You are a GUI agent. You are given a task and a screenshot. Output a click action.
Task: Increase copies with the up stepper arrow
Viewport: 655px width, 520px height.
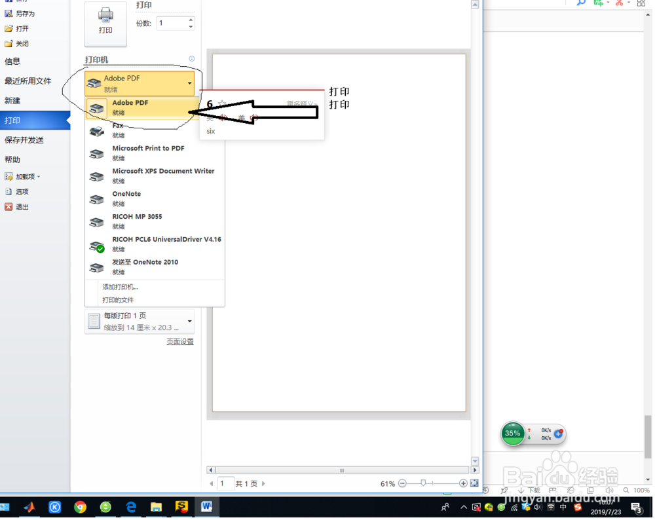point(191,20)
